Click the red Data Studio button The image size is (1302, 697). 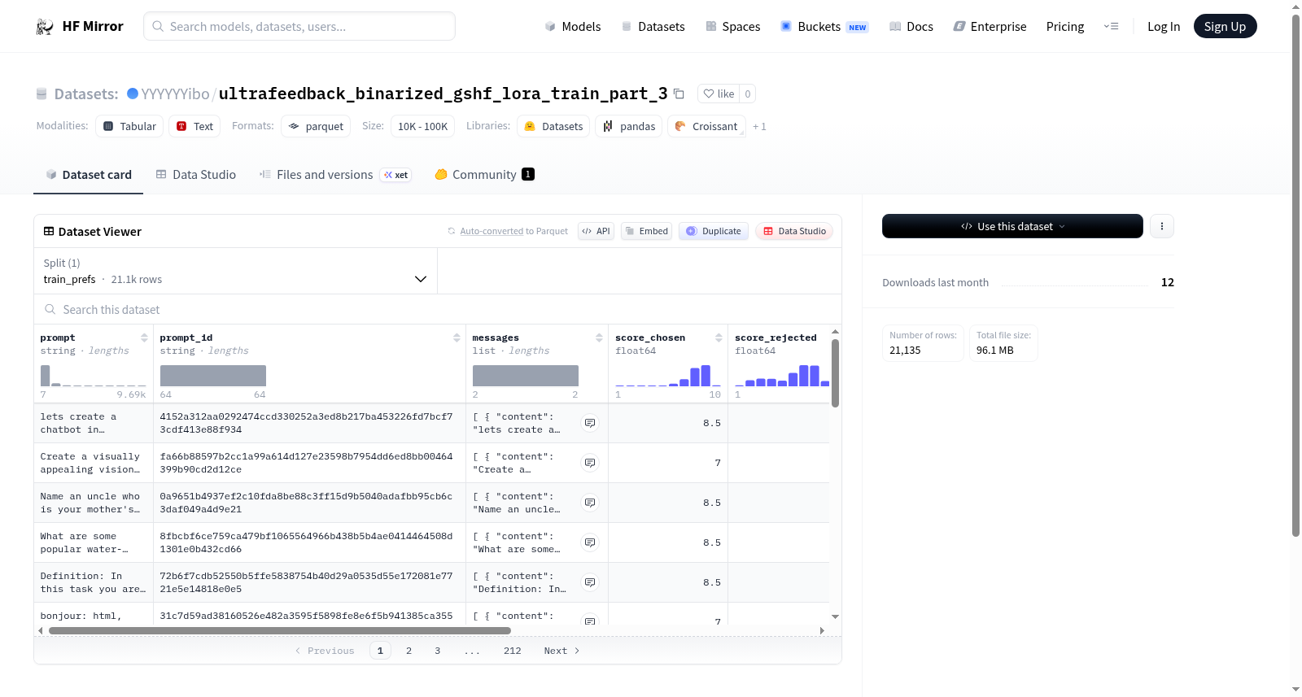coord(794,231)
